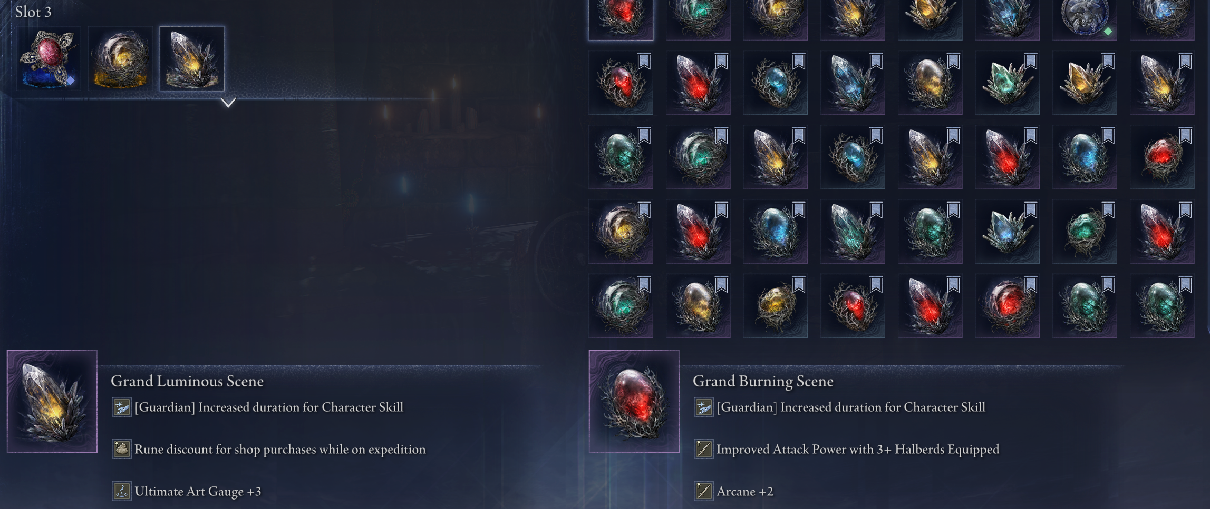Choose the pale blue crystal cluster relic
This screenshot has height=509, width=1210.
(x=1008, y=232)
